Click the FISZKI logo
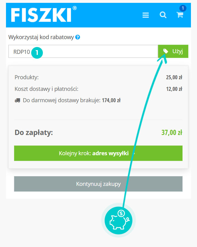 pyautogui.click(x=44, y=14)
